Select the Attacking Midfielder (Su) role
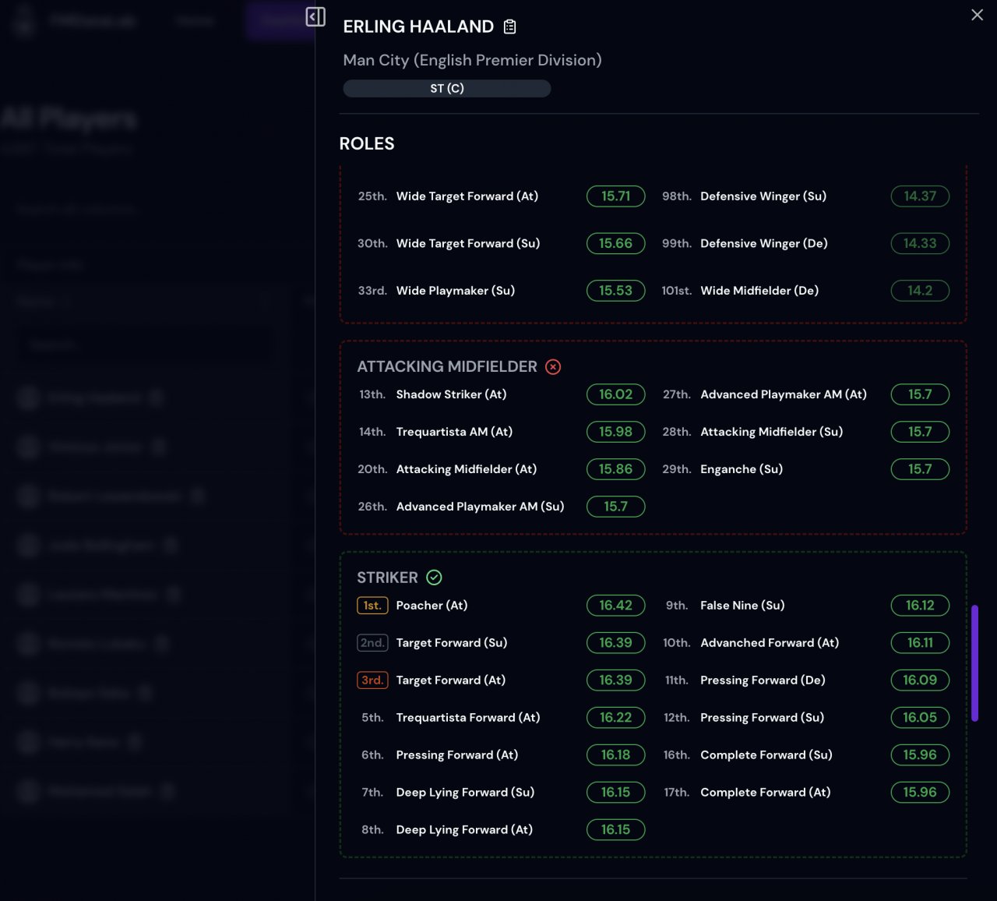The width and height of the screenshot is (997, 901). click(x=772, y=432)
